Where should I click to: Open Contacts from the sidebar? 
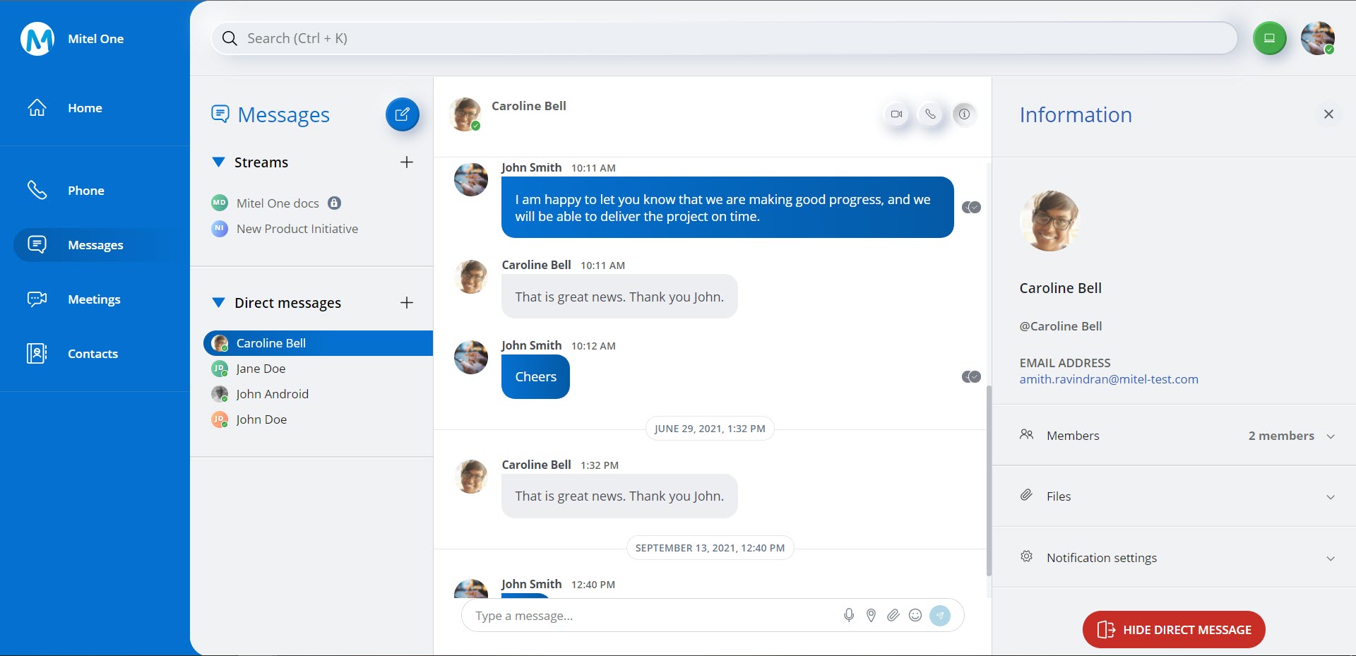[x=93, y=354]
